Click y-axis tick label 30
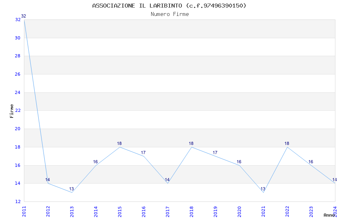The height and width of the screenshot is (219, 339). [x=18, y=38]
